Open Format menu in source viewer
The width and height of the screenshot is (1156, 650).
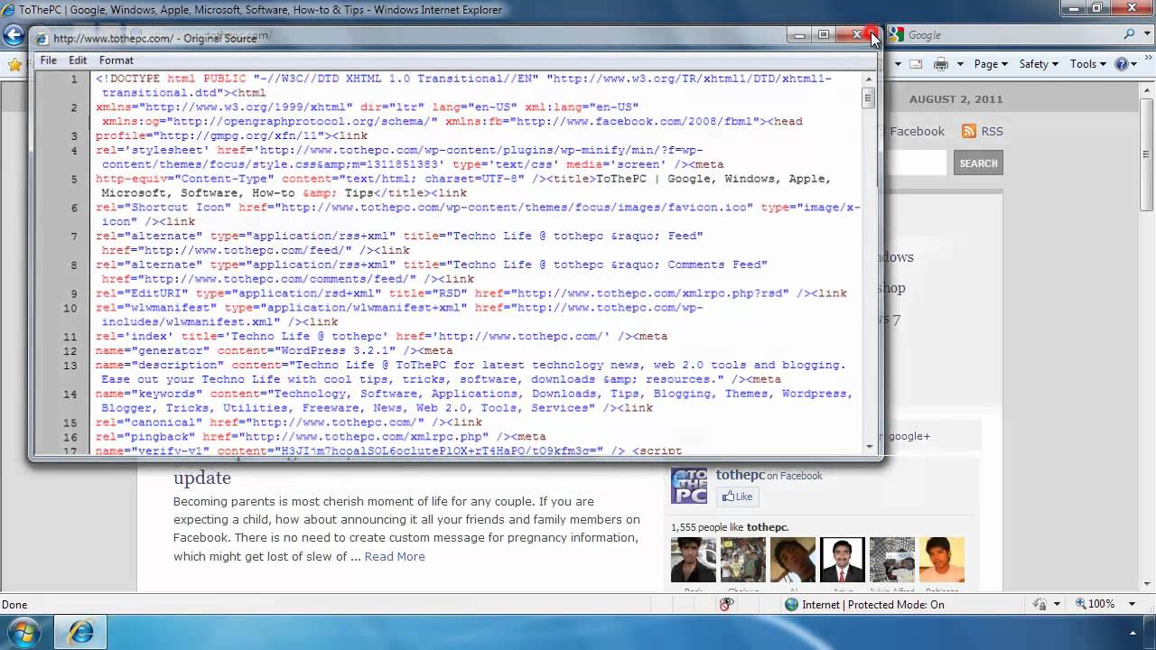[x=117, y=60]
